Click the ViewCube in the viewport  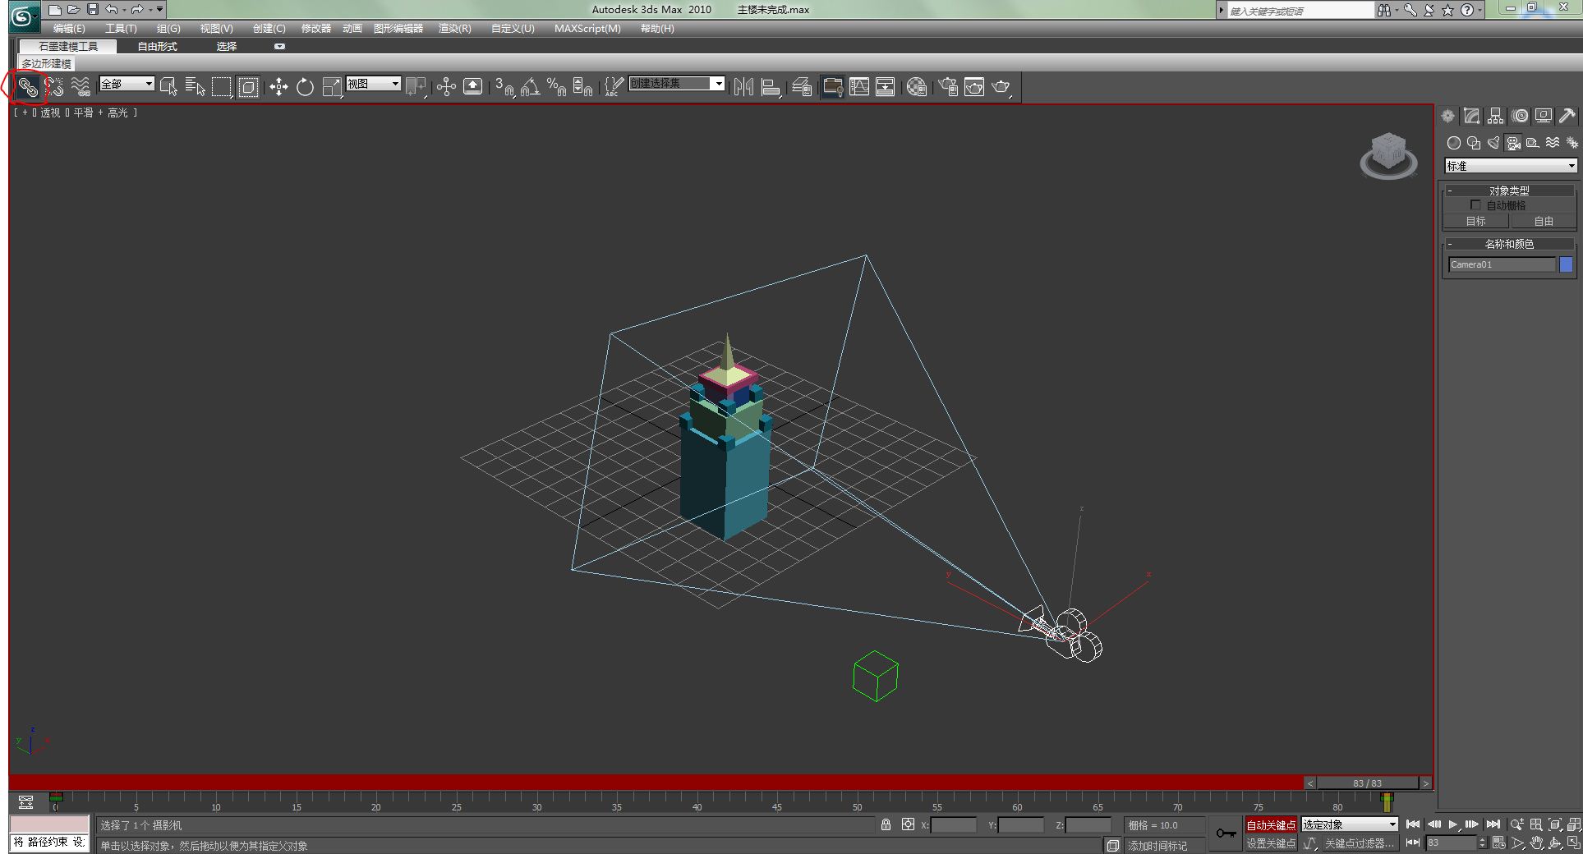click(1388, 155)
